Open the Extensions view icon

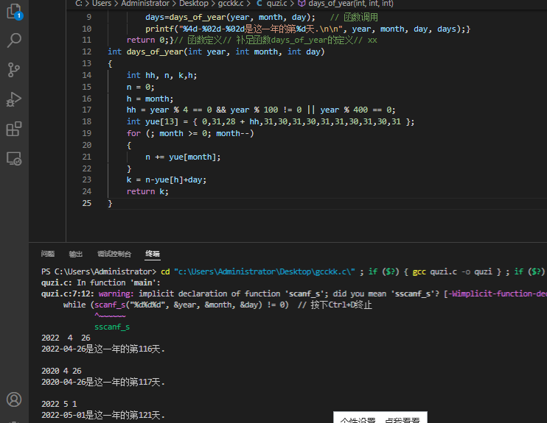coord(14,129)
